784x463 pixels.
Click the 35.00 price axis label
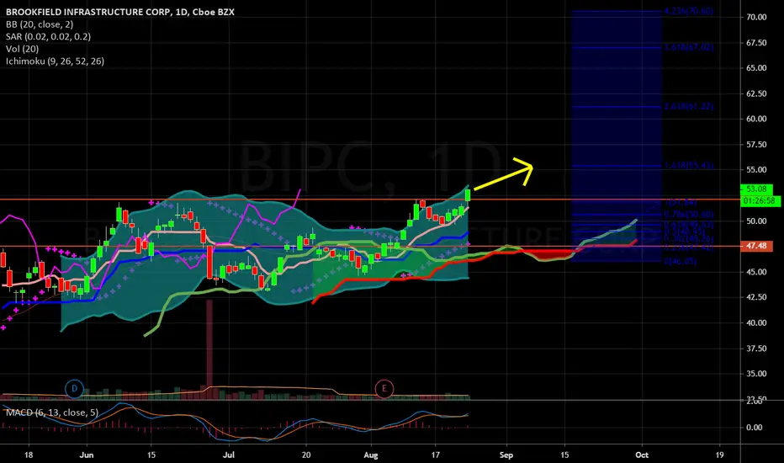pyautogui.click(x=756, y=374)
